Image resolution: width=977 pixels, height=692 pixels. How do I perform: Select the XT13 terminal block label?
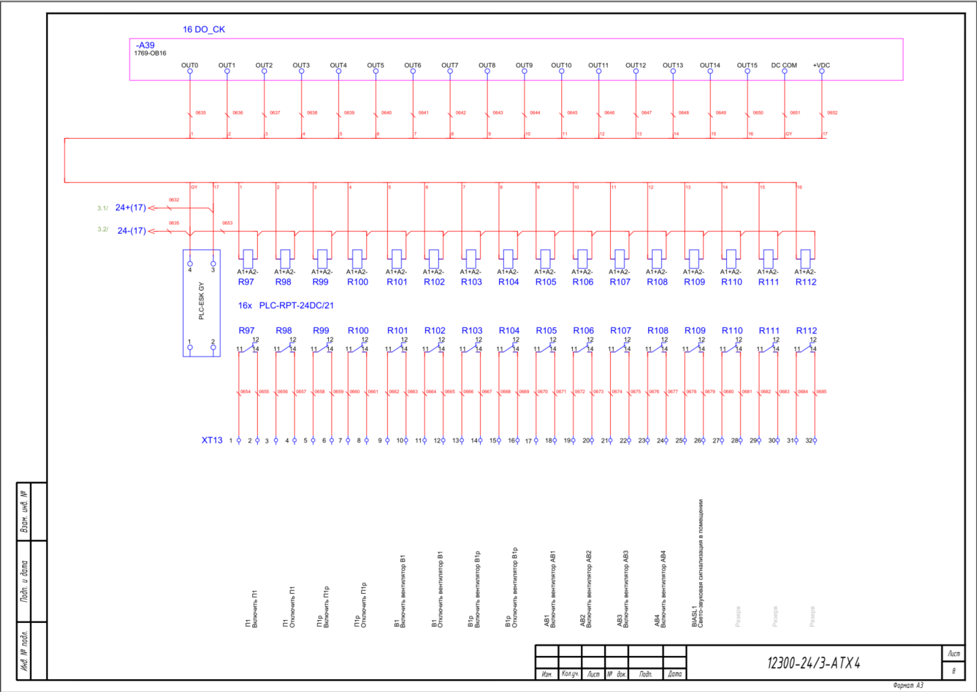pyautogui.click(x=212, y=440)
